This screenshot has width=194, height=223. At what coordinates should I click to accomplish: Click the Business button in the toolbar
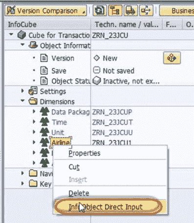(x=176, y=11)
